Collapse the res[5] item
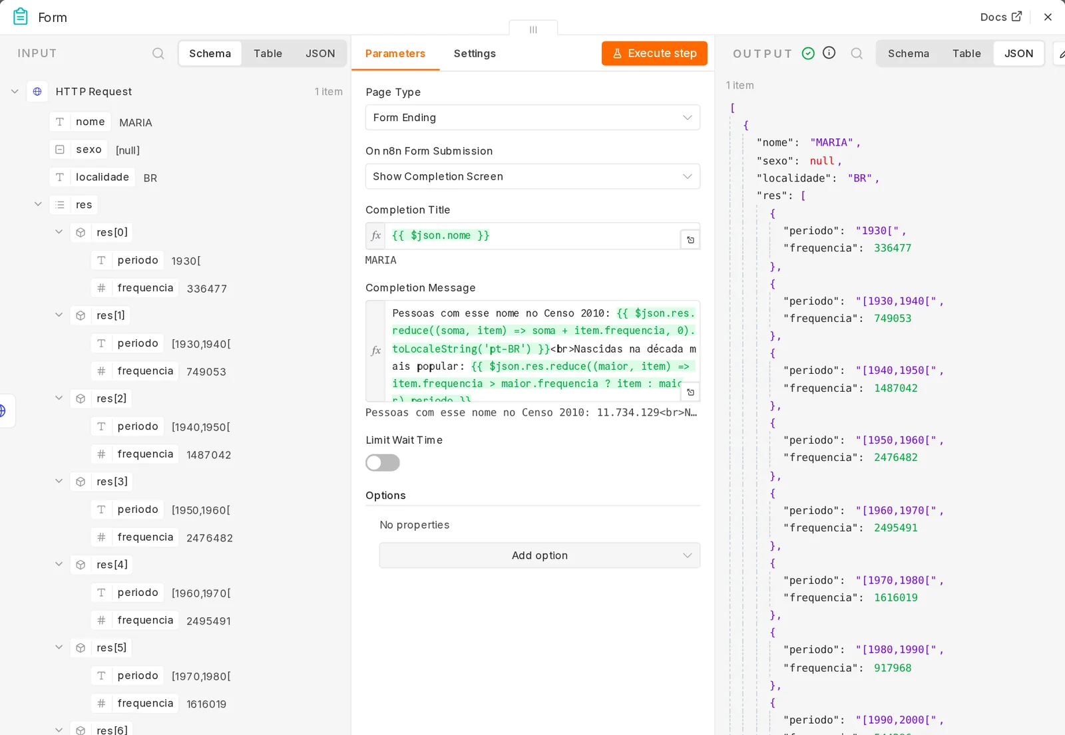 point(59,647)
